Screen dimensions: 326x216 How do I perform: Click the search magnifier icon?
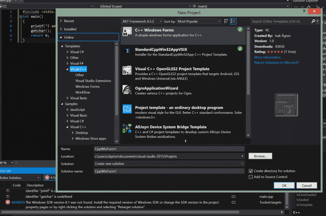point(313,21)
